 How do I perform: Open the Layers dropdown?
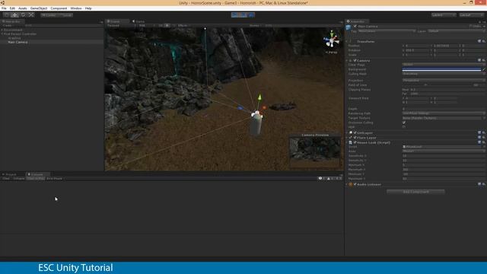444,15
